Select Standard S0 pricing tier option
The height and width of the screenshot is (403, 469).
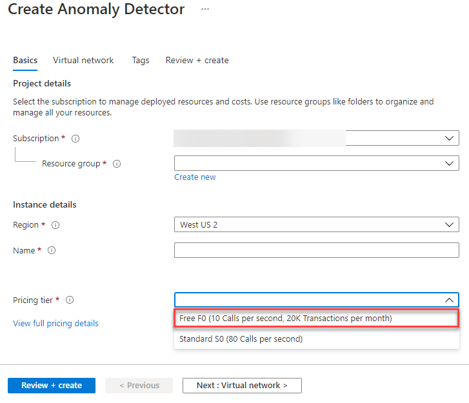(x=317, y=339)
